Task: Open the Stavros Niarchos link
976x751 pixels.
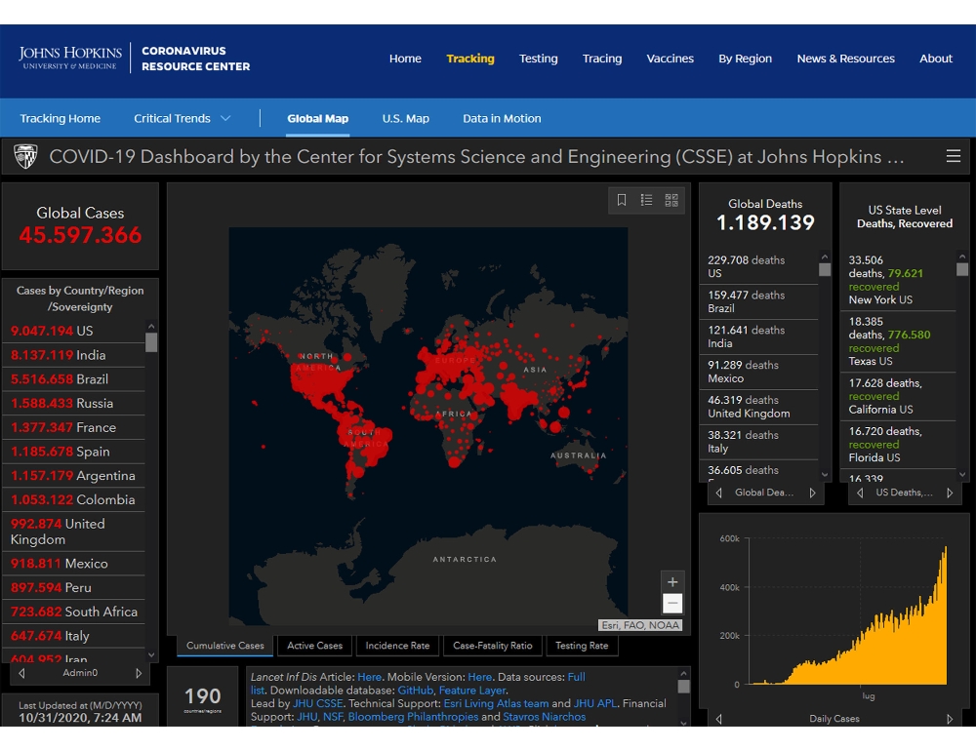Action: coord(544,717)
